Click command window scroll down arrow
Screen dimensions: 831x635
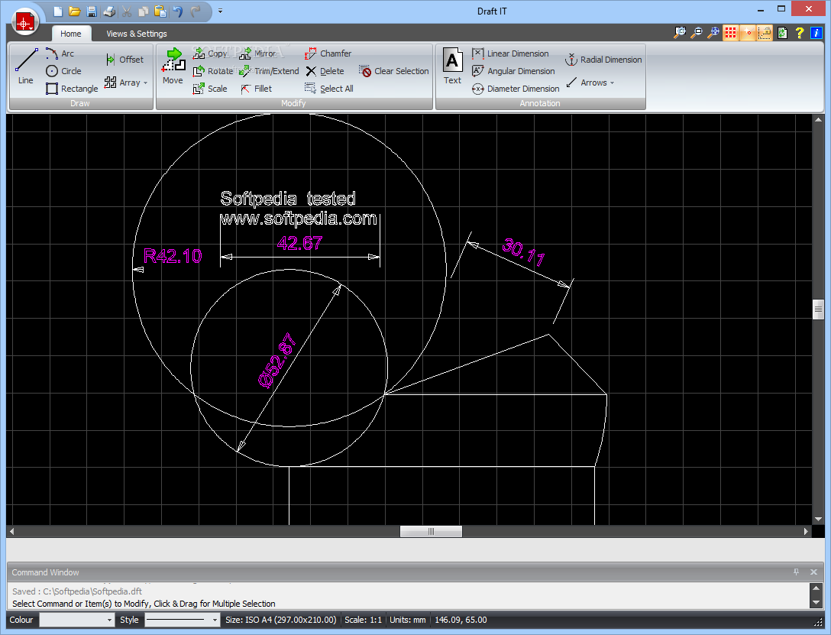[816, 603]
